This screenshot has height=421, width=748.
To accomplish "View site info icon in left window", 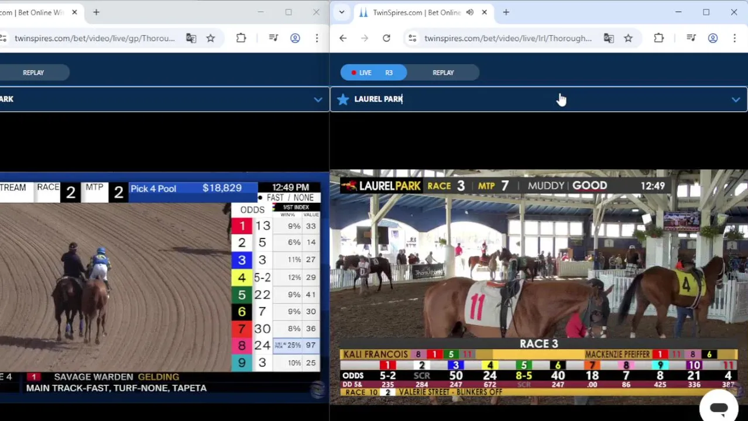I will [x=3, y=38].
